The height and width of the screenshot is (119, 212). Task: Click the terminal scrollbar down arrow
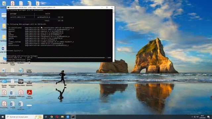pyautogui.click(x=113, y=61)
